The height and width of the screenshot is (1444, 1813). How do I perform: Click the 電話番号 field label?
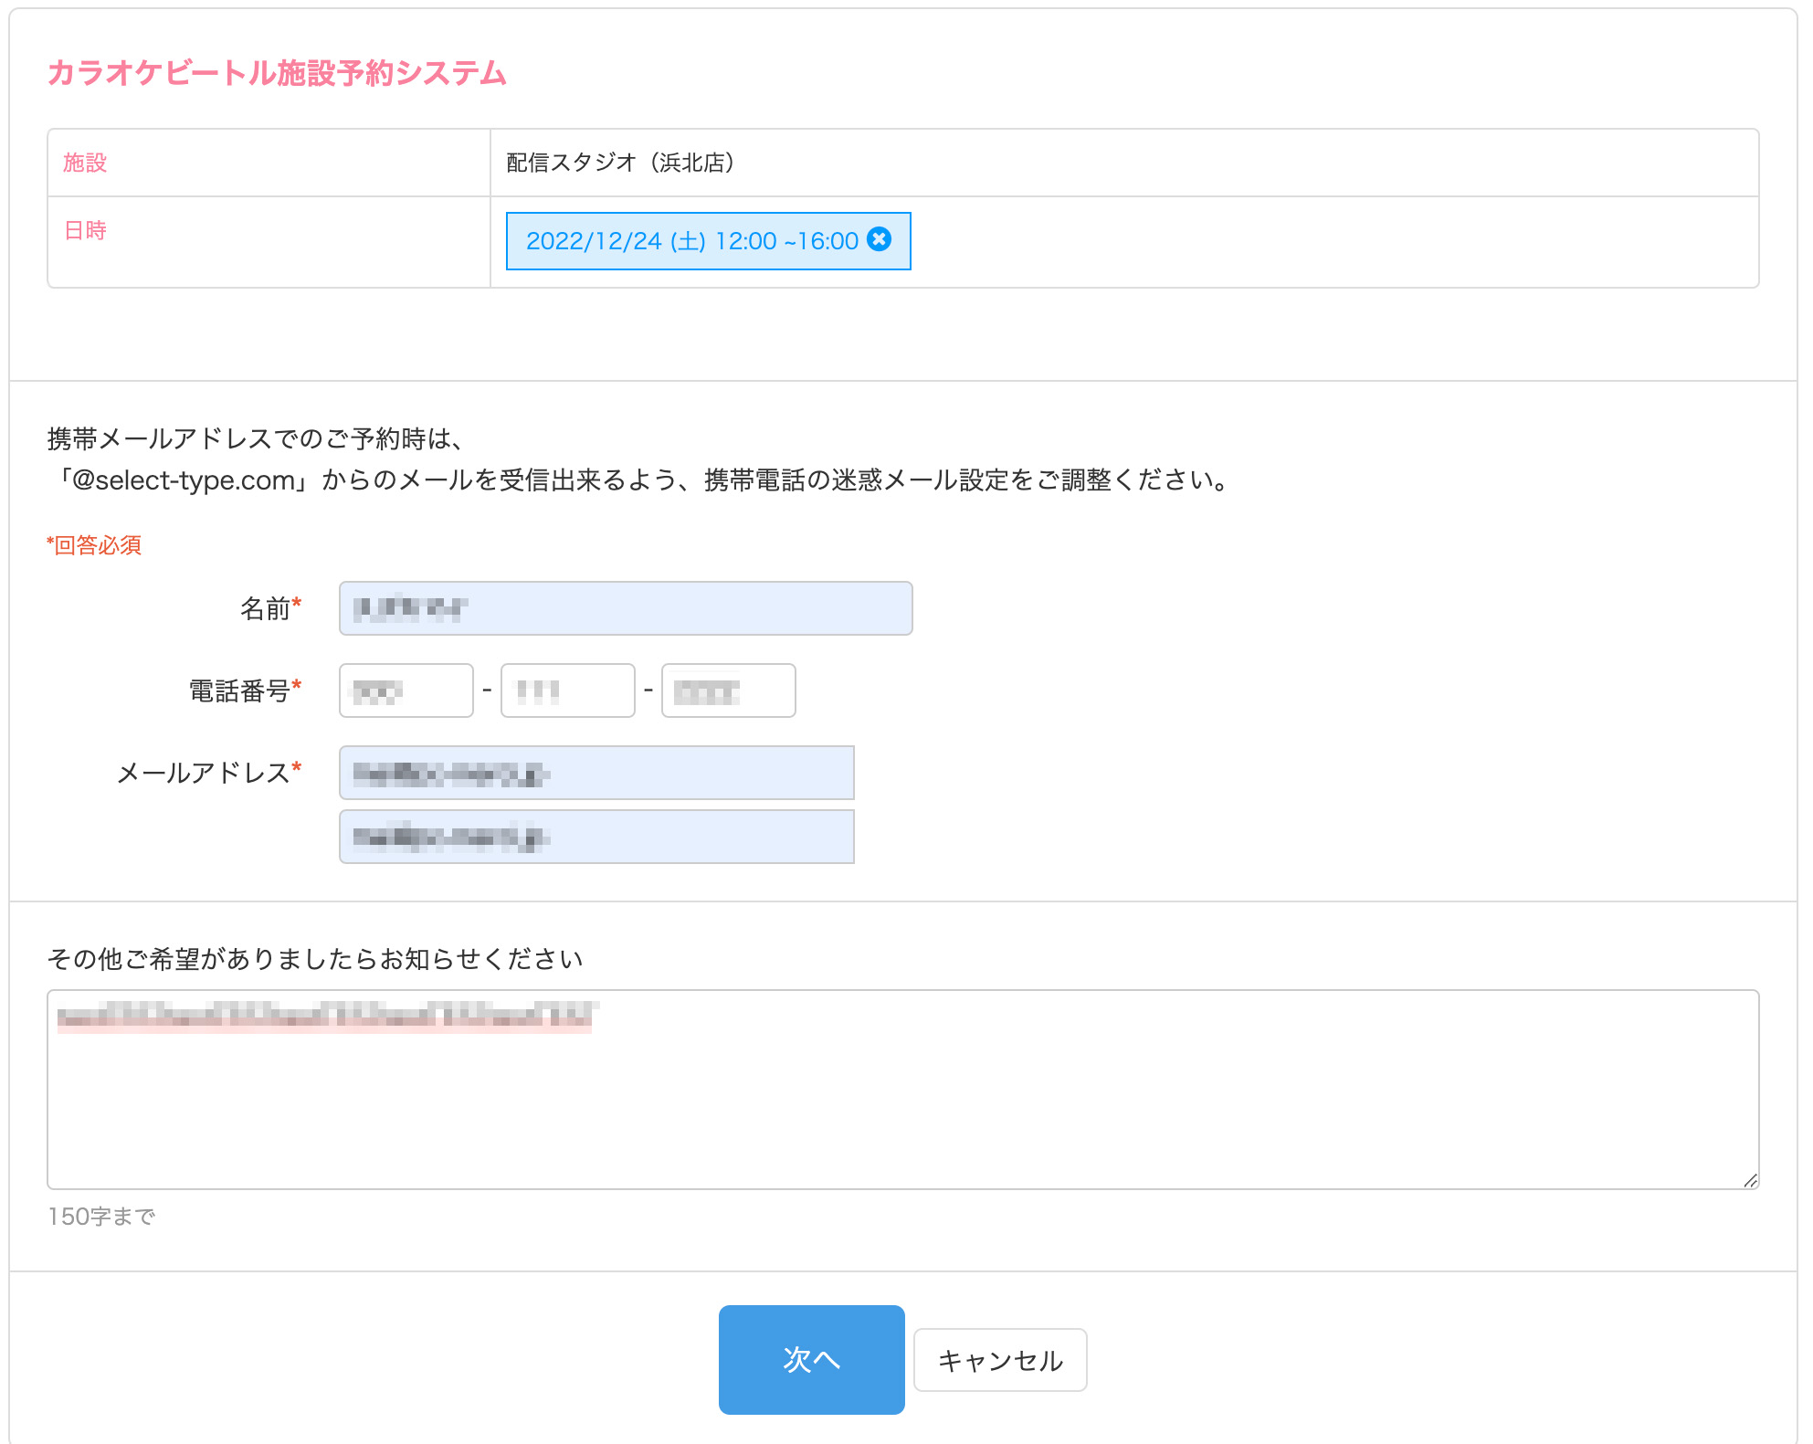click(245, 690)
